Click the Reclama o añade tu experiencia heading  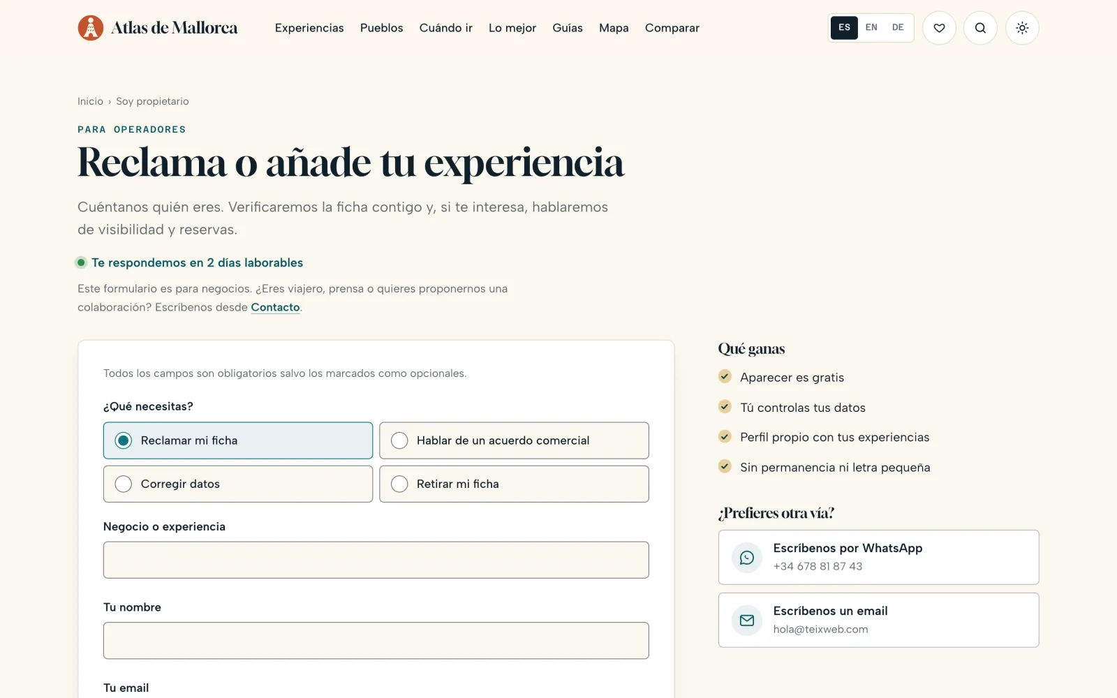(350, 163)
